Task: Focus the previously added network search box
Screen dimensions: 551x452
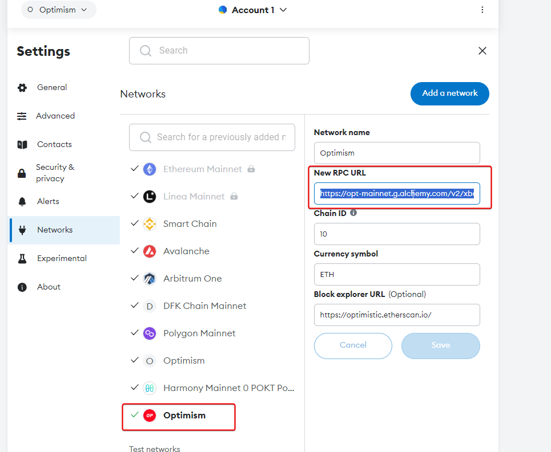Action: click(212, 137)
